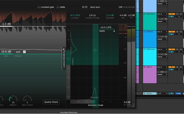Collapse the Loudness Monitoring panel arrow
Viewport: 184px width, 114px height.
tap(64, 49)
